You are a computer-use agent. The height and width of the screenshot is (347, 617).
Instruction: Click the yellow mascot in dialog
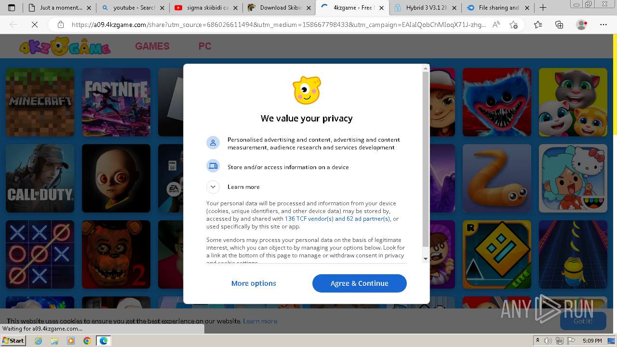click(x=307, y=90)
